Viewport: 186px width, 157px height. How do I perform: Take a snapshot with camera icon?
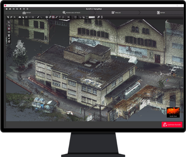[x=20, y=17]
